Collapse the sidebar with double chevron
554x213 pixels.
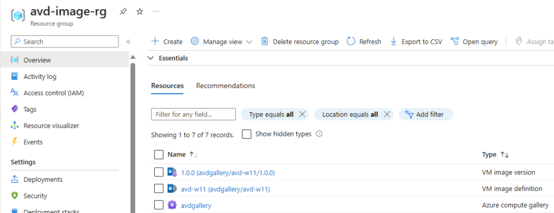tap(129, 42)
